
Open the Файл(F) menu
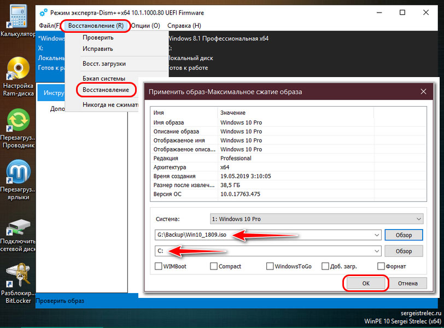coord(49,26)
